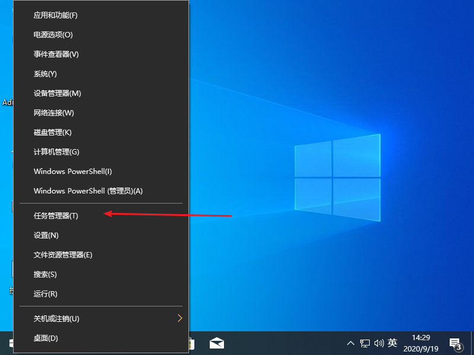This screenshot has width=474, height=355.
Task: Open 运行 to launch Run dialog
Action: pos(46,293)
